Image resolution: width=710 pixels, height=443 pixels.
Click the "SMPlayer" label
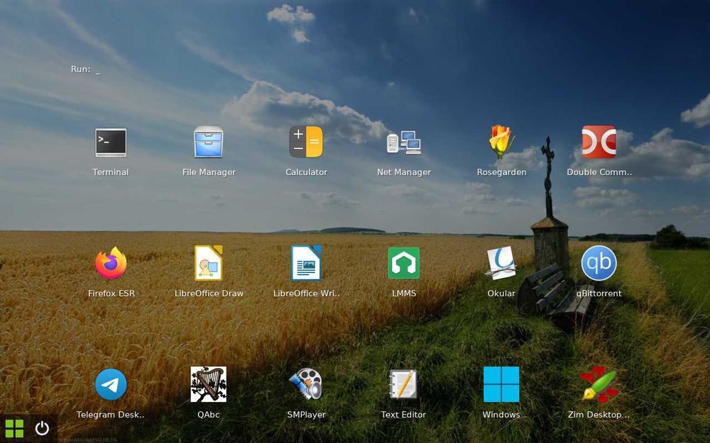coord(307,415)
